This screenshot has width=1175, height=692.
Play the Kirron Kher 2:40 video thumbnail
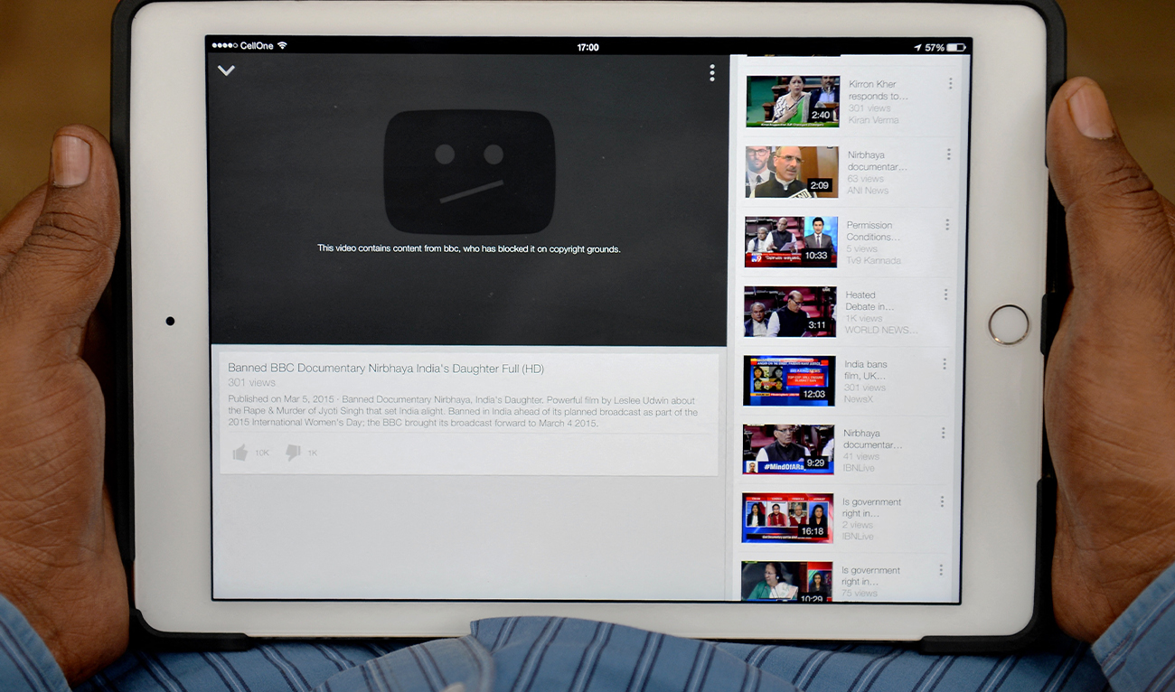[793, 101]
